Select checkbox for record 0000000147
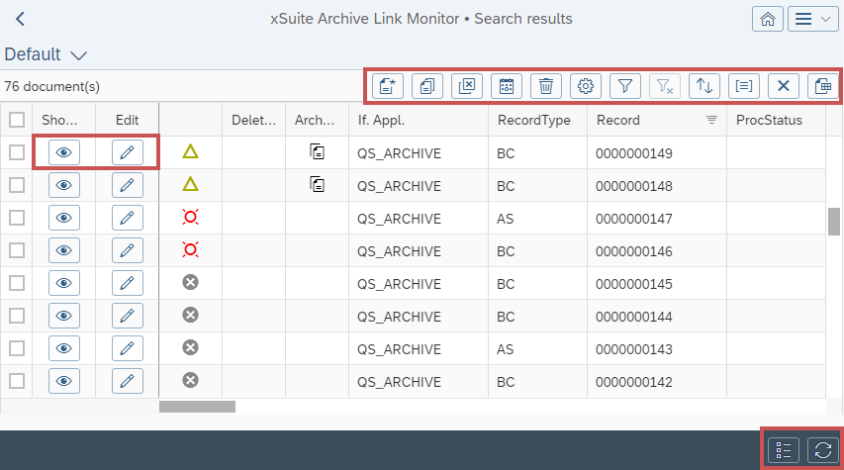Screen dimensions: 844x470 coord(17,218)
